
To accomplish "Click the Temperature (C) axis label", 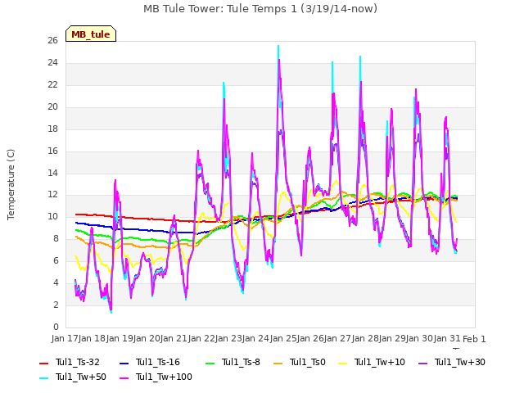I will [11, 184].
